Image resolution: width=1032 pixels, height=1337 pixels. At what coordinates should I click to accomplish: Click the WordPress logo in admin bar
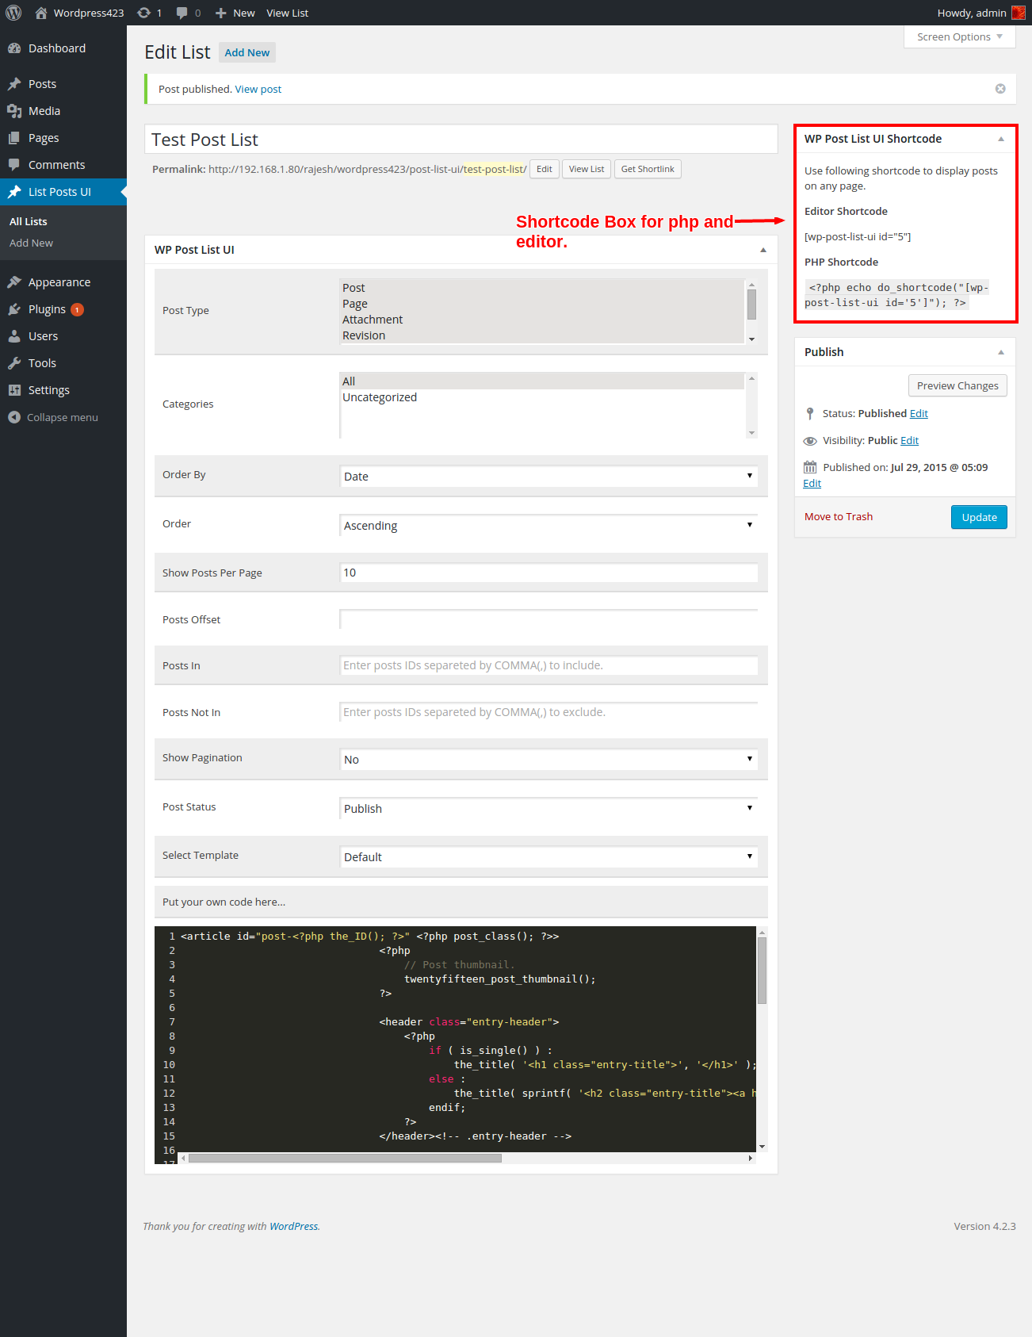tap(13, 13)
